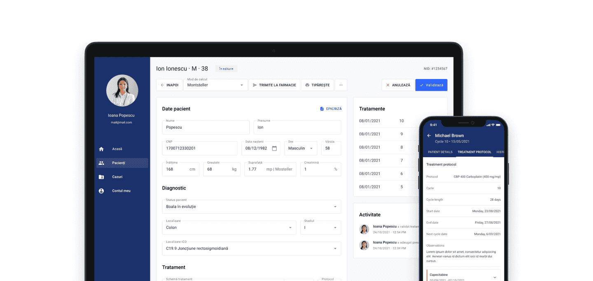This screenshot has height=281, width=593.
Task: Click Ioana Popescu's sidebar profile photo
Action: 122,91
